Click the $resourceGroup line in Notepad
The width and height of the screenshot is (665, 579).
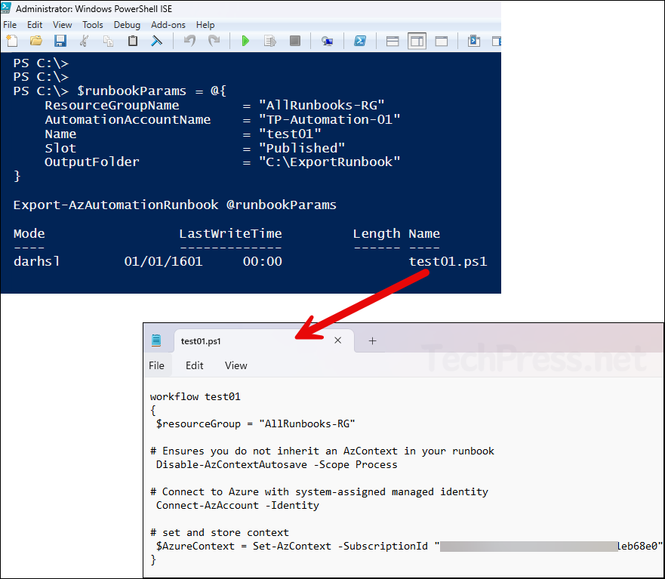click(255, 423)
